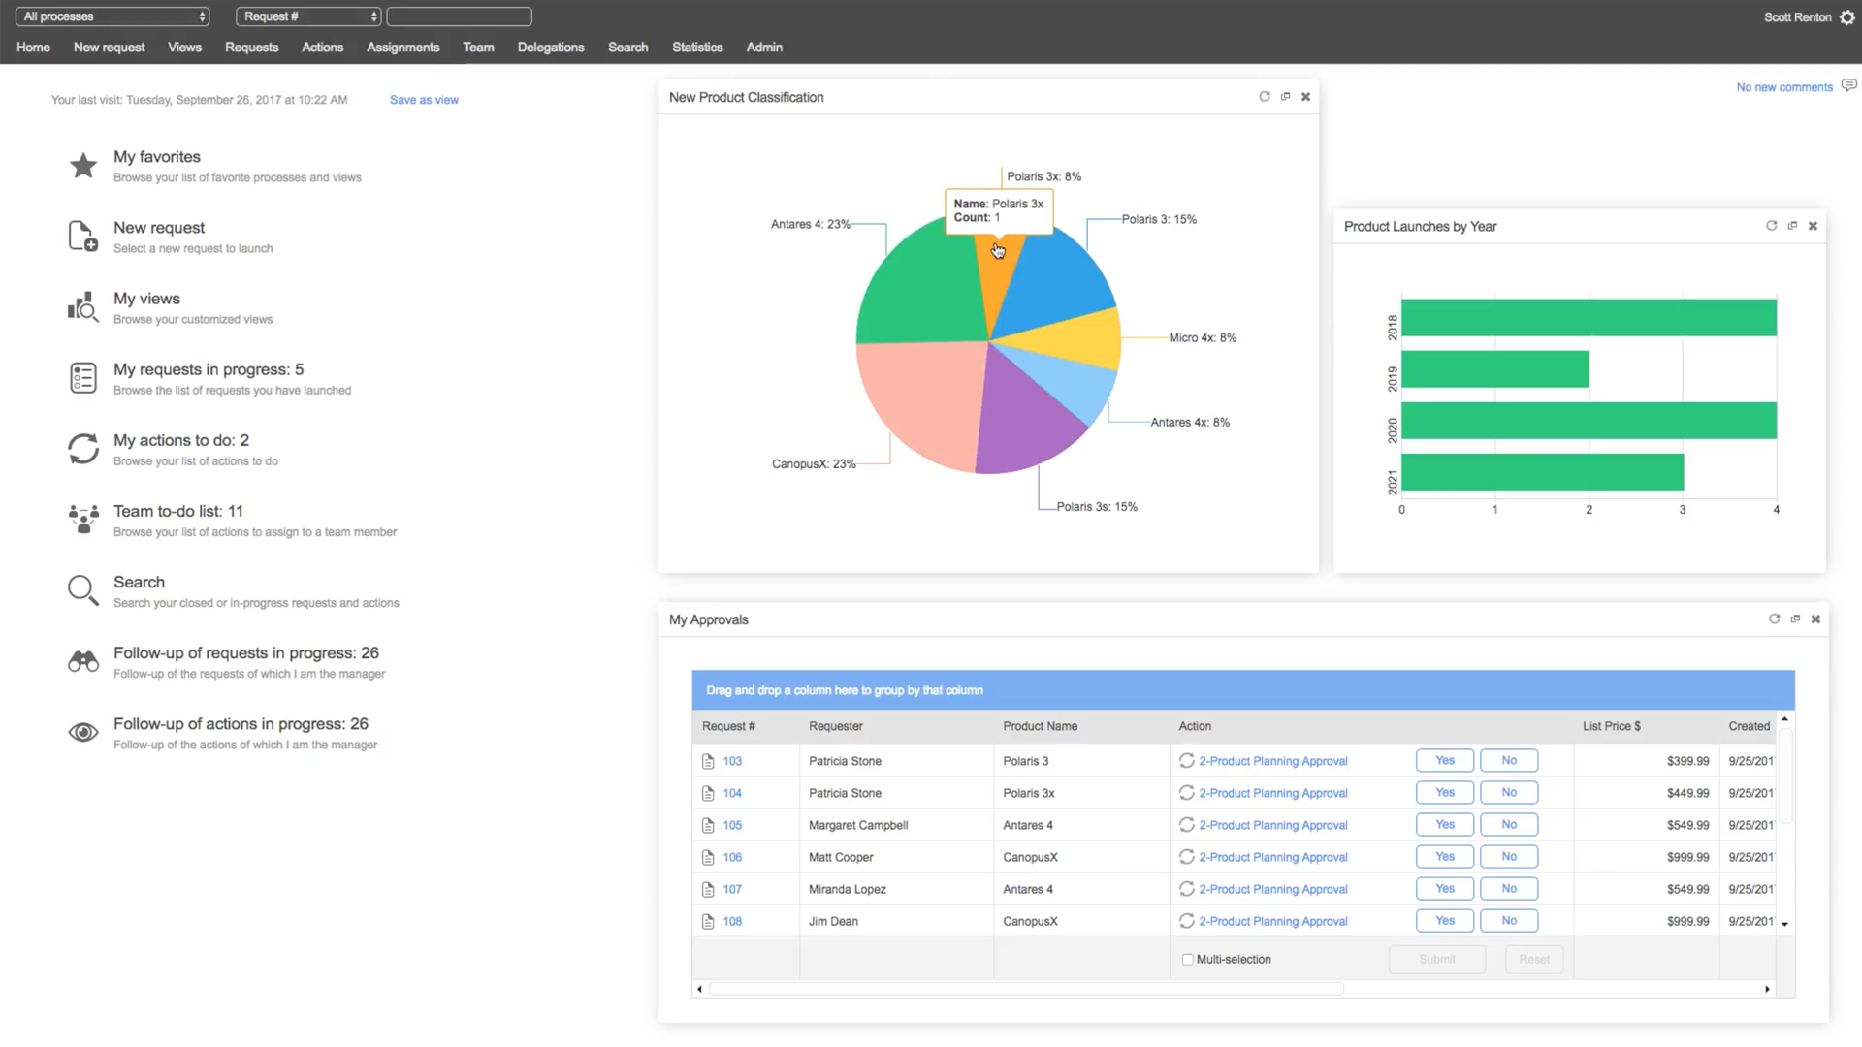Screen dimensions: 1862x1047
Task: Approve Matt Cooper's request 106 with Yes
Action: coord(1444,856)
